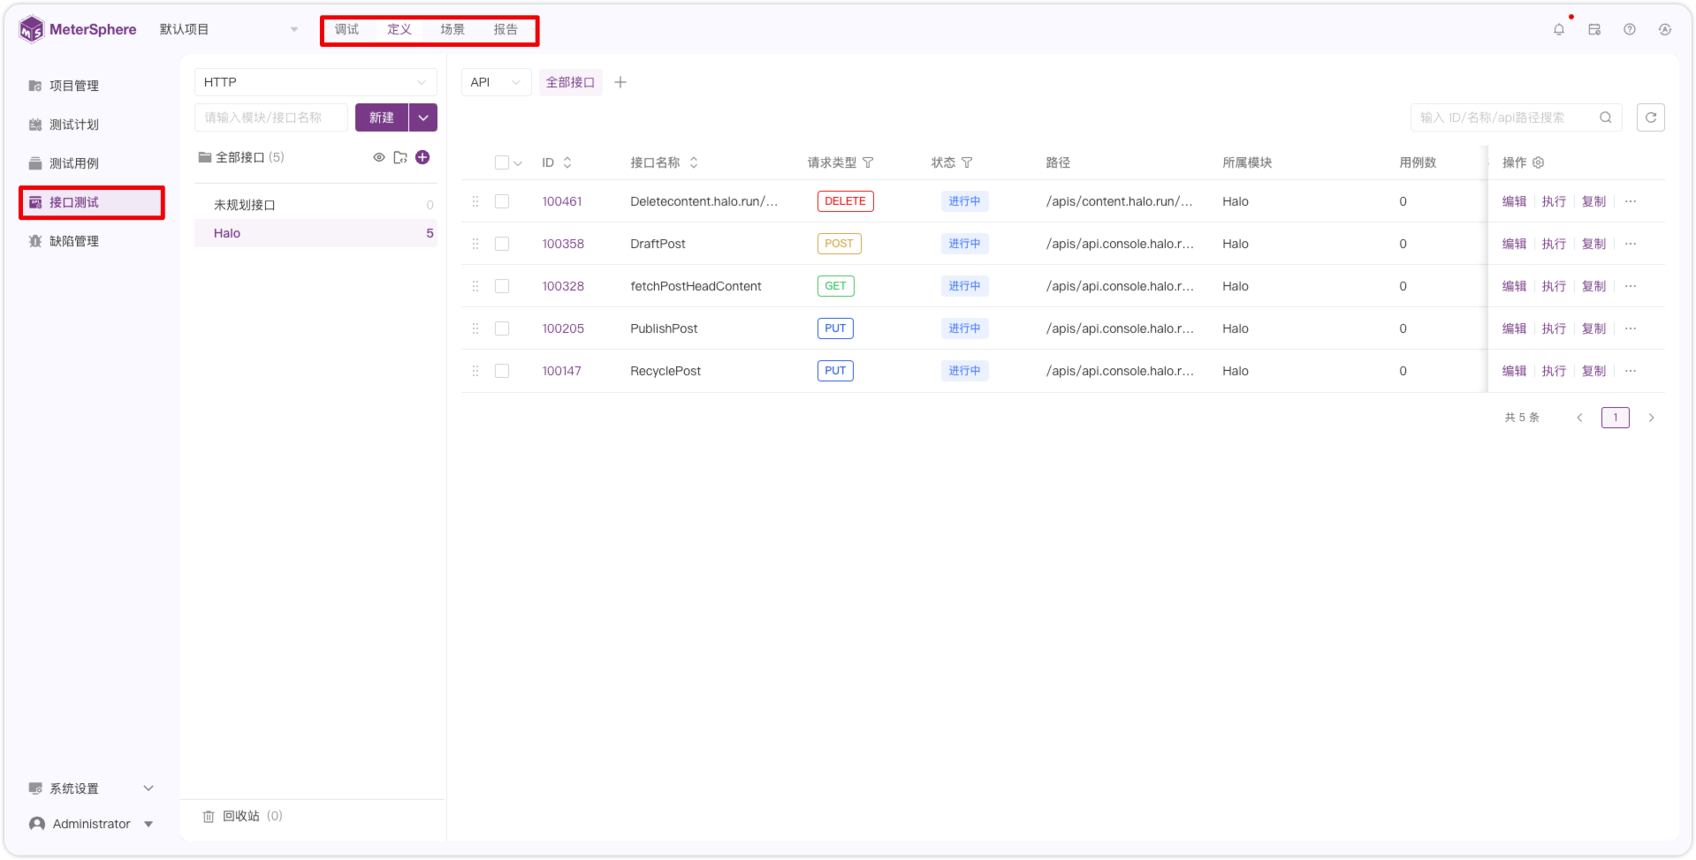This screenshot has width=1696, height=860.
Task: Open more actions for RecyclePost row
Action: (x=1631, y=371)
